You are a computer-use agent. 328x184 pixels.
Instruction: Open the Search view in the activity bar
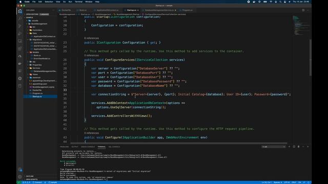pos(20,18)
